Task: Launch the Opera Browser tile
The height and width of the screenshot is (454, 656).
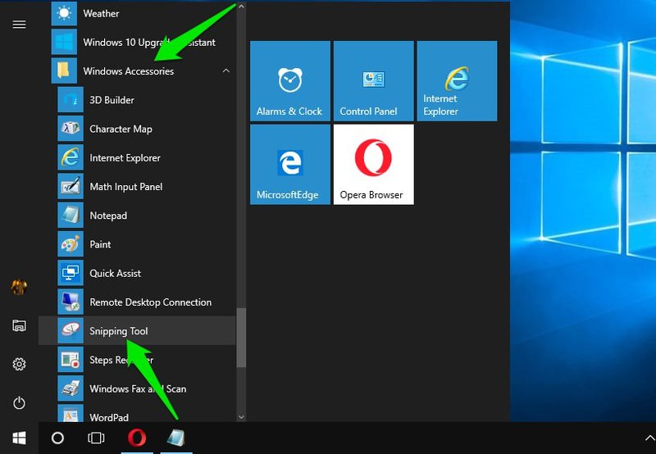Action: point(374,164)
